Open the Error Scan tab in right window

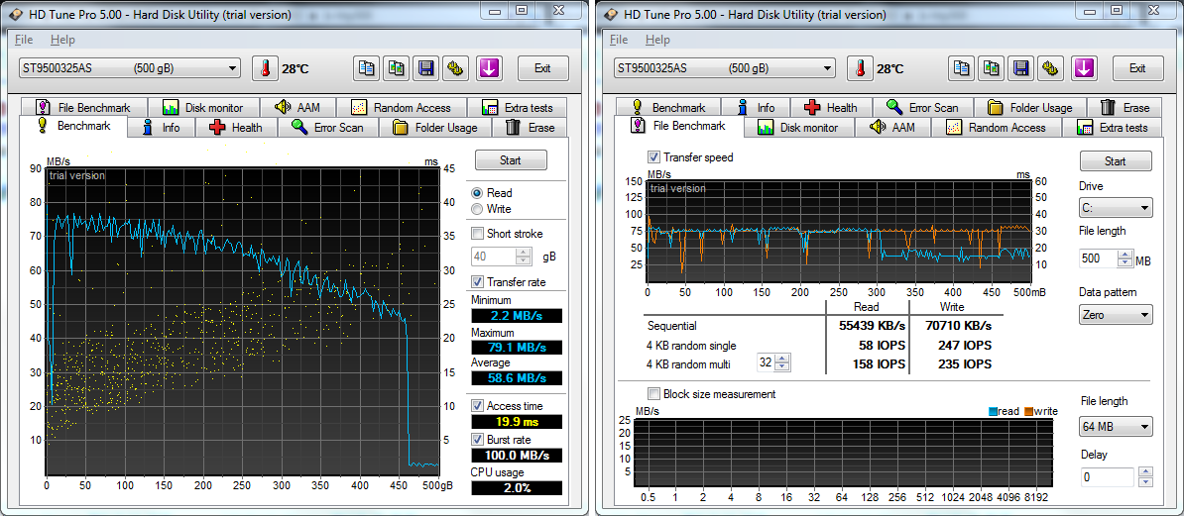coord(922,108)
